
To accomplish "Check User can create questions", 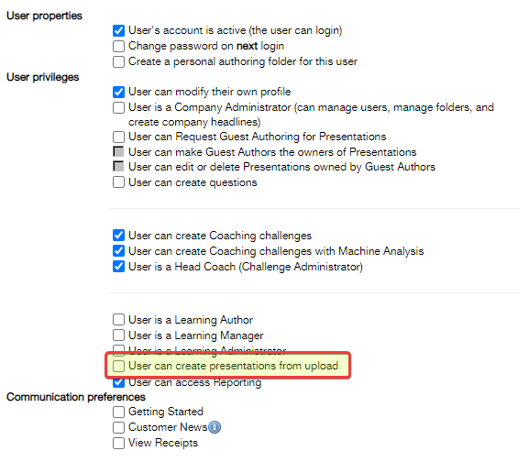I will 118,182.
